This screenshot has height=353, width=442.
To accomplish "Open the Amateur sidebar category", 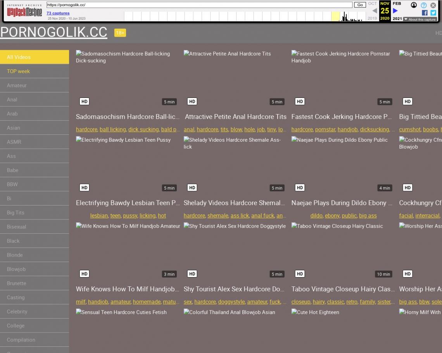I will 35,85.
